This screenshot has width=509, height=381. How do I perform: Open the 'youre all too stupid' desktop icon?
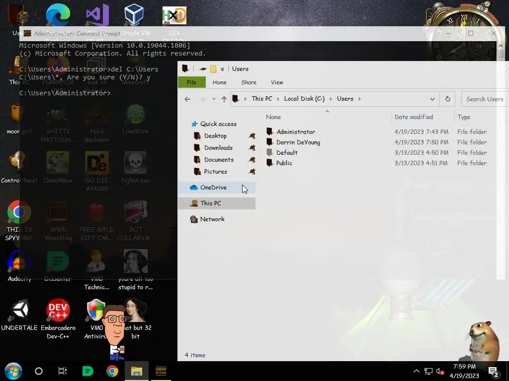(135, 270)
